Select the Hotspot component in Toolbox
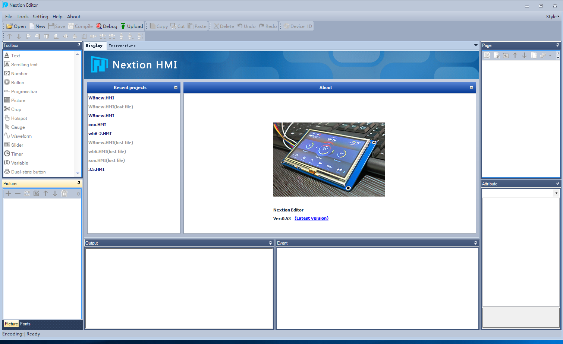The width and height of the screenshot is (563, 344). [16, 118]
